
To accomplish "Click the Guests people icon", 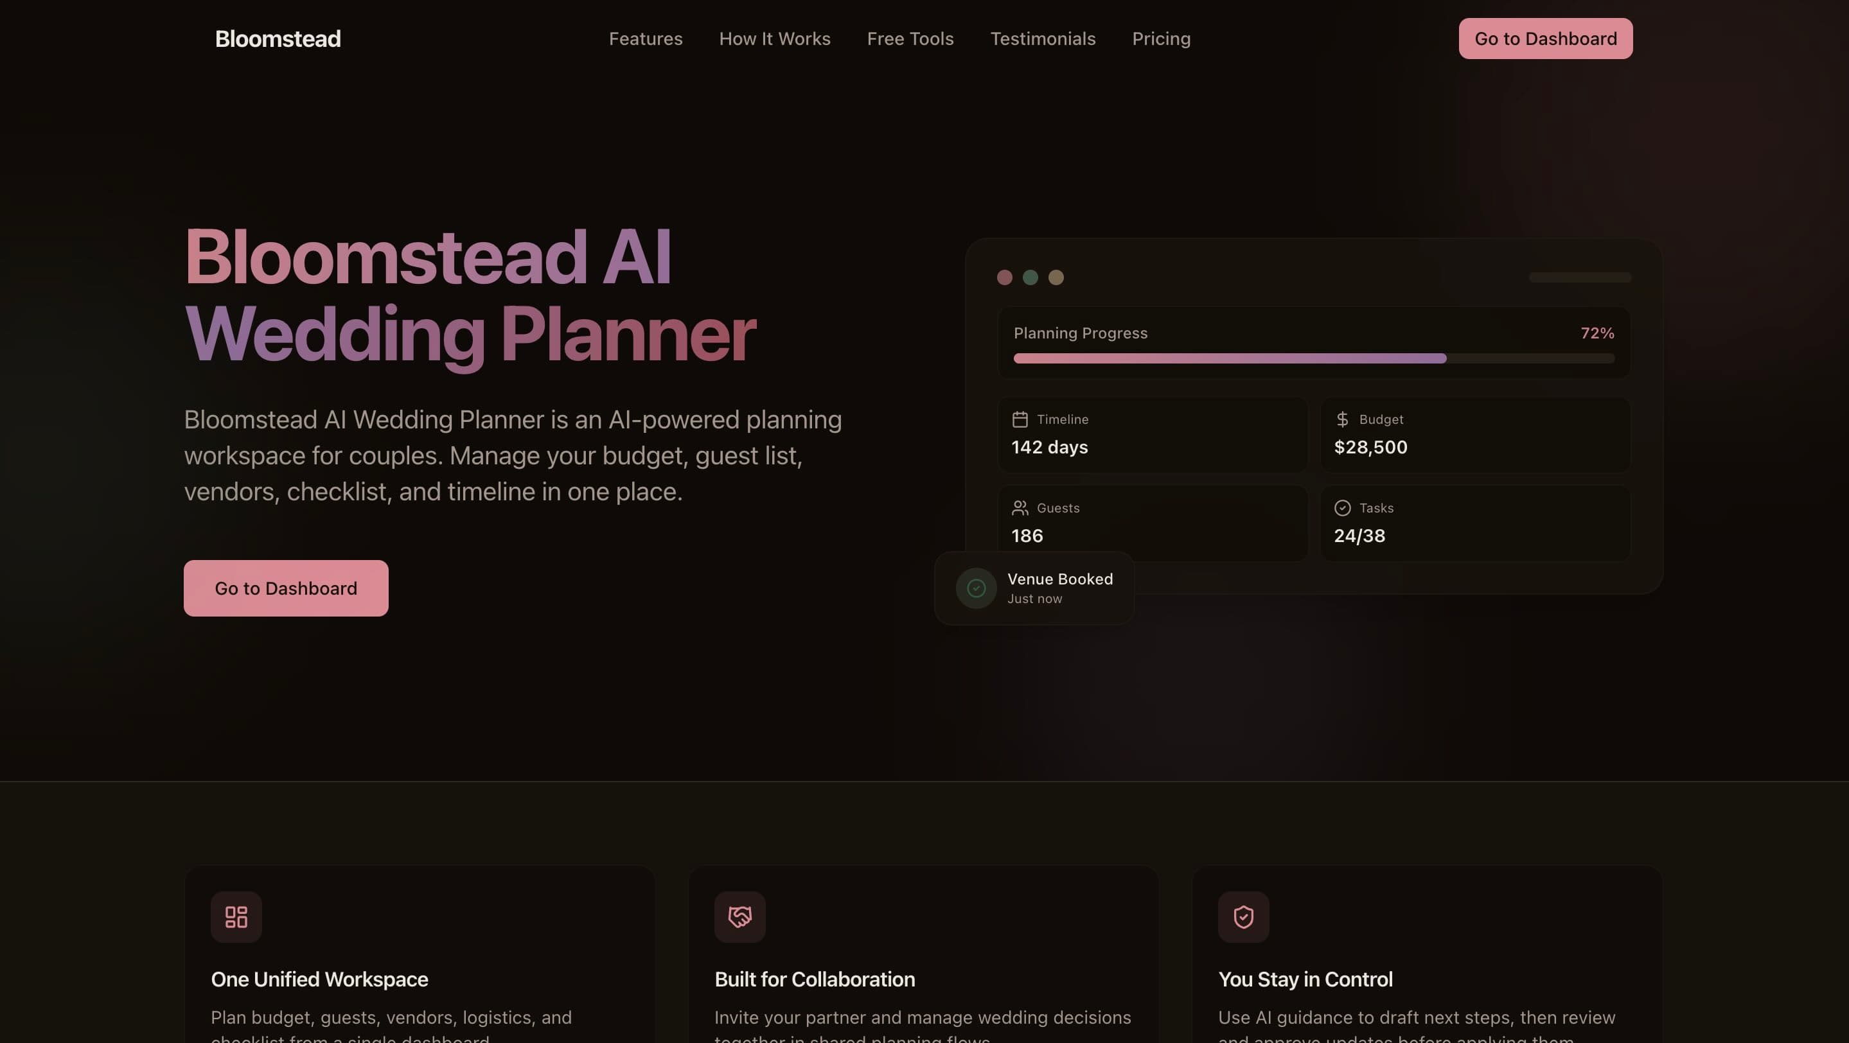I will click(1020, 508).
